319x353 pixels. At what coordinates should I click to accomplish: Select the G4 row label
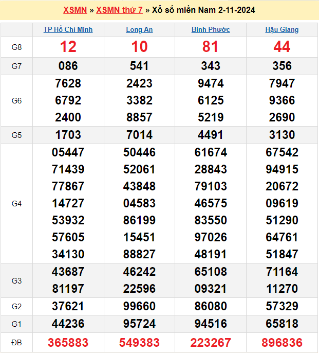[x=16, y=204]
